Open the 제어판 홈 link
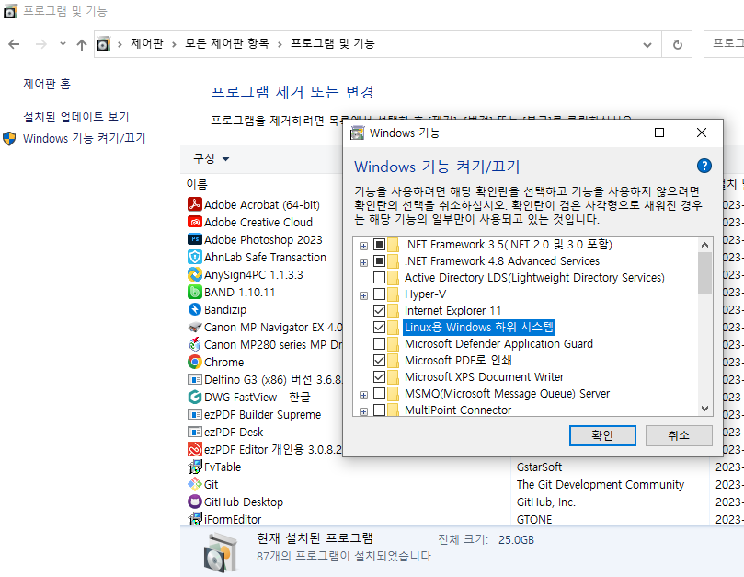744x577 pixels. (x=47, y=84)
